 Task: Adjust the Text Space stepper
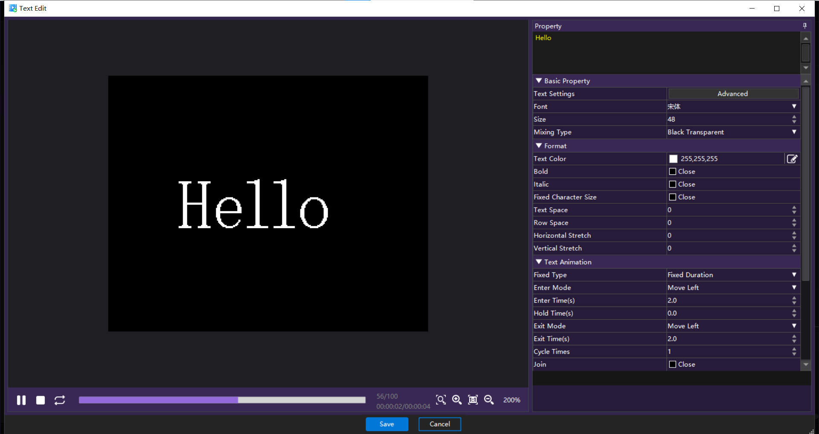[x=794, y=210]
